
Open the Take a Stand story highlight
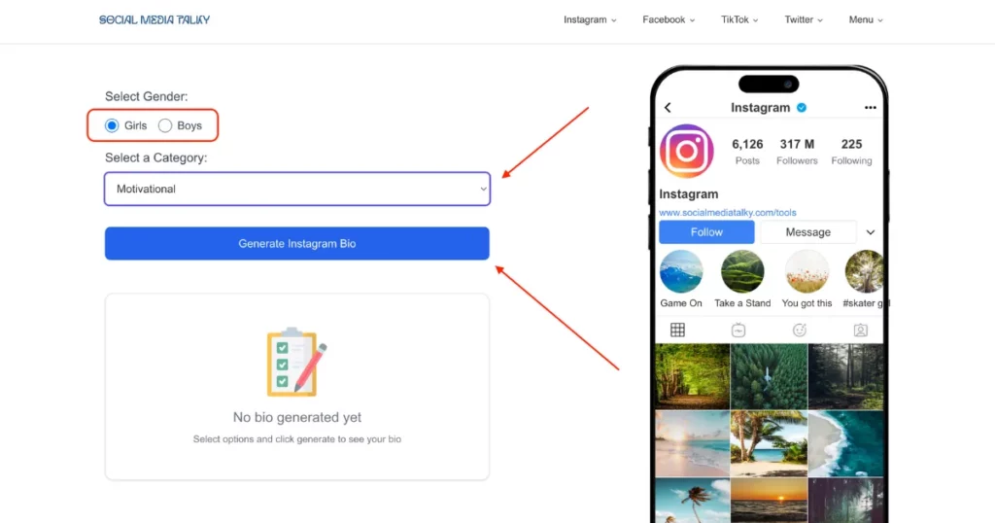pyautogui.click(x=742, y=271)
